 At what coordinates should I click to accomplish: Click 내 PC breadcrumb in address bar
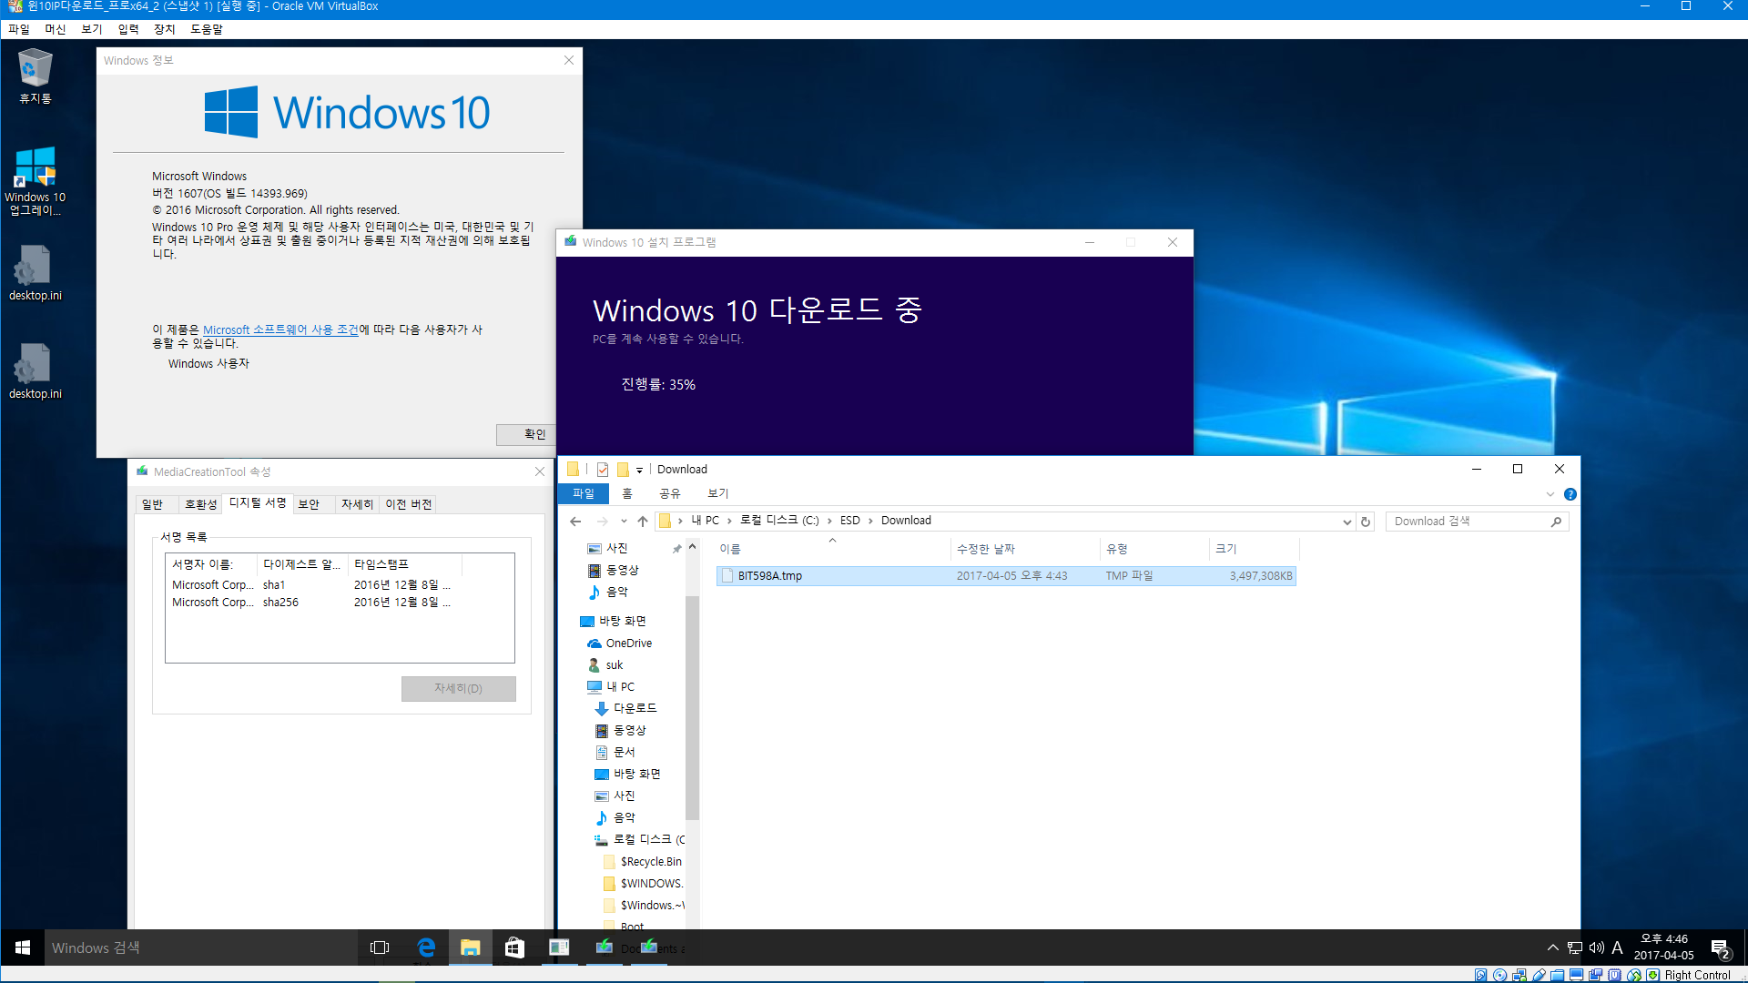[705, 521]
